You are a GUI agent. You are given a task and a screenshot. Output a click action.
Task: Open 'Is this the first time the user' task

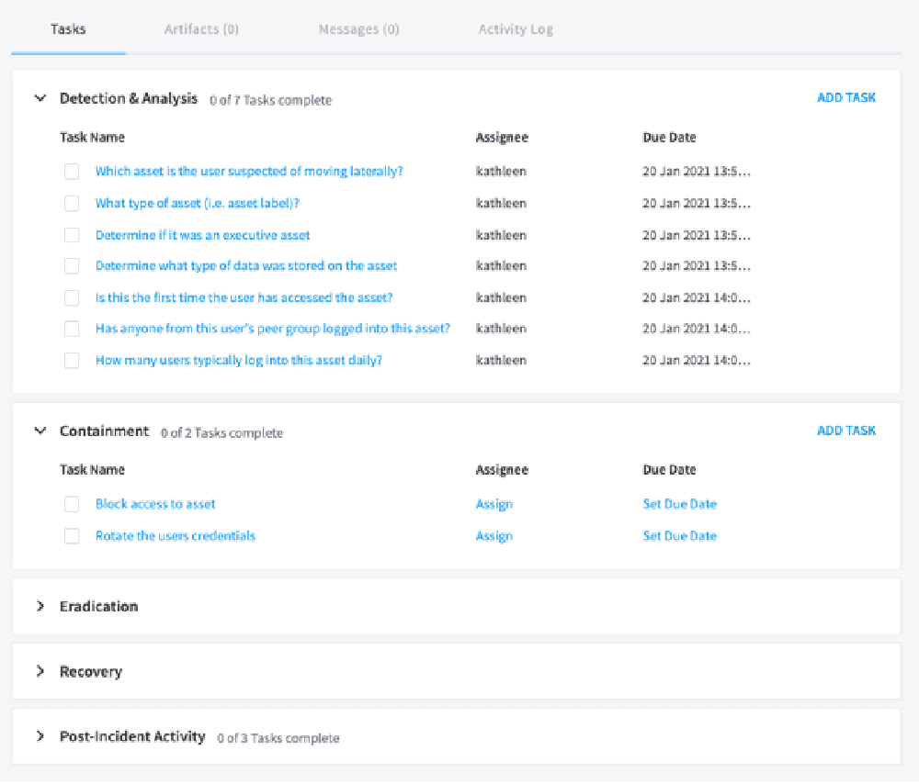(244, 297)
